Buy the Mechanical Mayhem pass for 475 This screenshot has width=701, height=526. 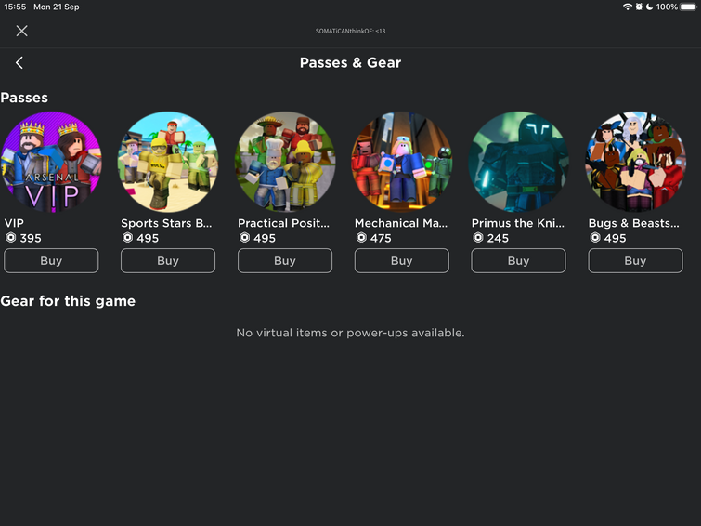[401, 260]
